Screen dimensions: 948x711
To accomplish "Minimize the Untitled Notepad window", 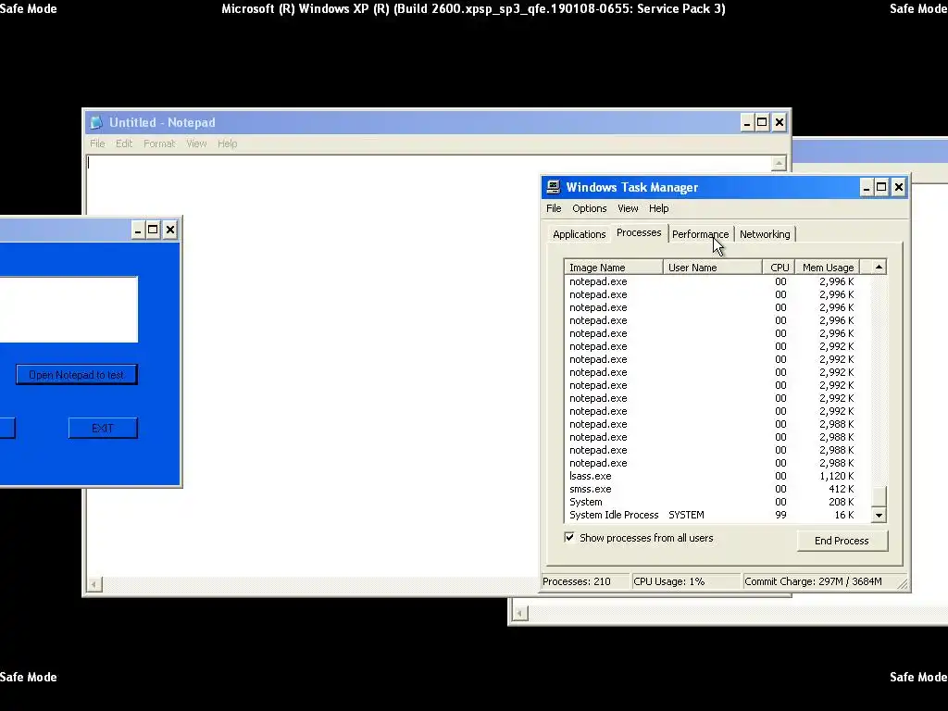I will 747,123.
